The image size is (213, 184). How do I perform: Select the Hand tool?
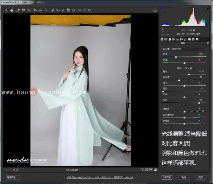coord(12,10)
